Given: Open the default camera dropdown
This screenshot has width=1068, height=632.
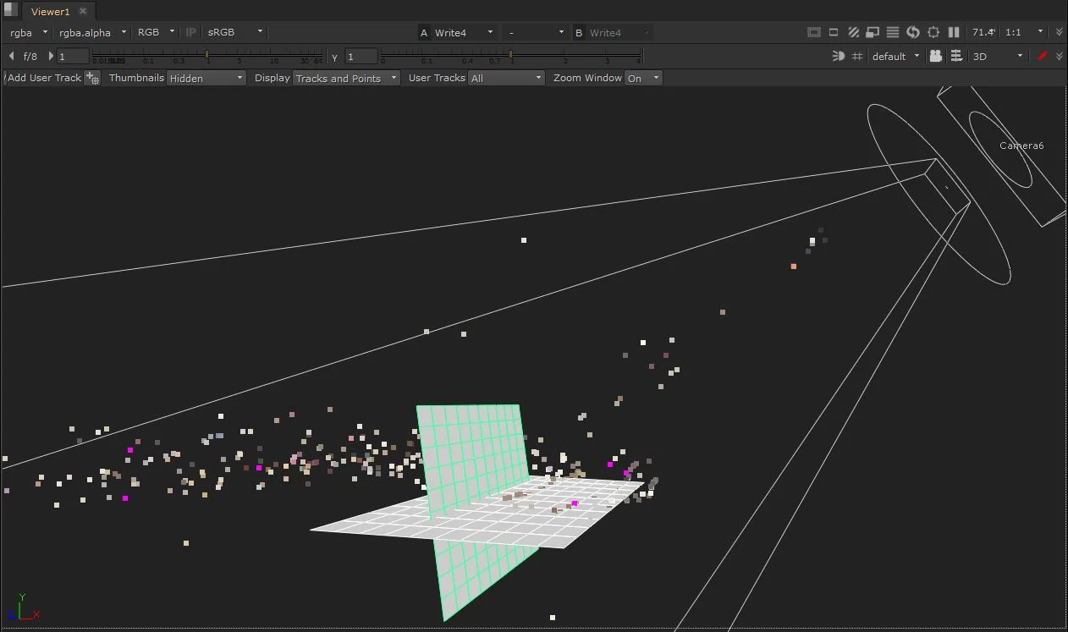Looking at the screenshot, I should pos(895,56).
